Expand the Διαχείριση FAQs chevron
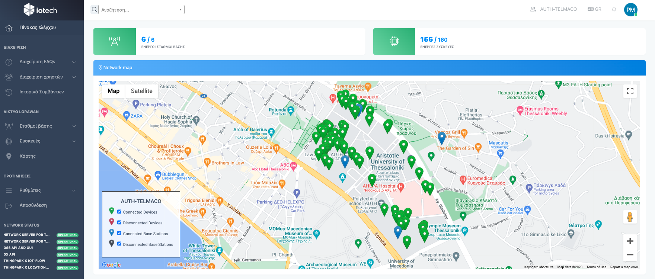The height and width of the screenshot is (279, 655). pyautogui.click(x=74, y=62)
